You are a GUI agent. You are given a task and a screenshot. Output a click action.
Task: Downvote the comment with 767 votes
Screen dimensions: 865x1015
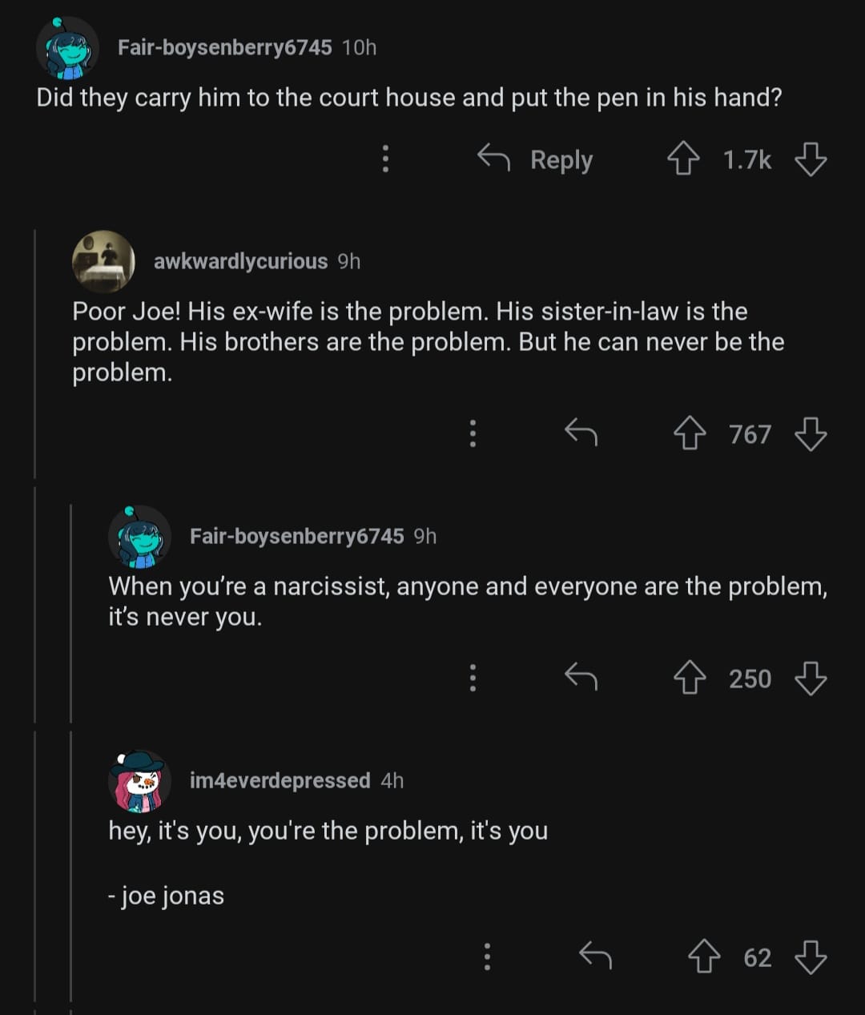click(x=811, y=434)
